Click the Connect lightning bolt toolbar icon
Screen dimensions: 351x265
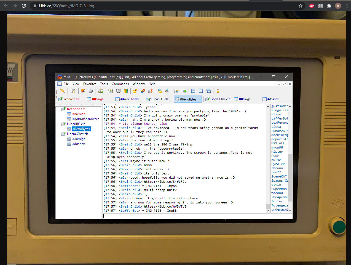coord(62,91)
